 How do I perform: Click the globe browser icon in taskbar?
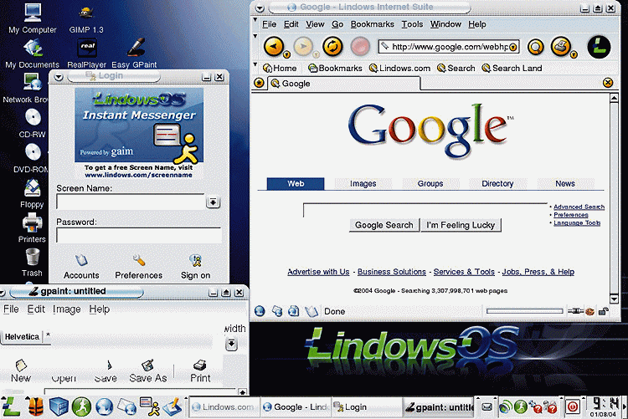pos(104,407)
